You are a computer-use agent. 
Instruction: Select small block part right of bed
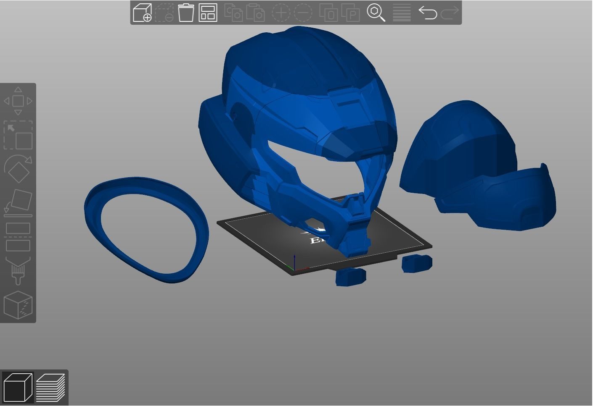tap(417, 263)
